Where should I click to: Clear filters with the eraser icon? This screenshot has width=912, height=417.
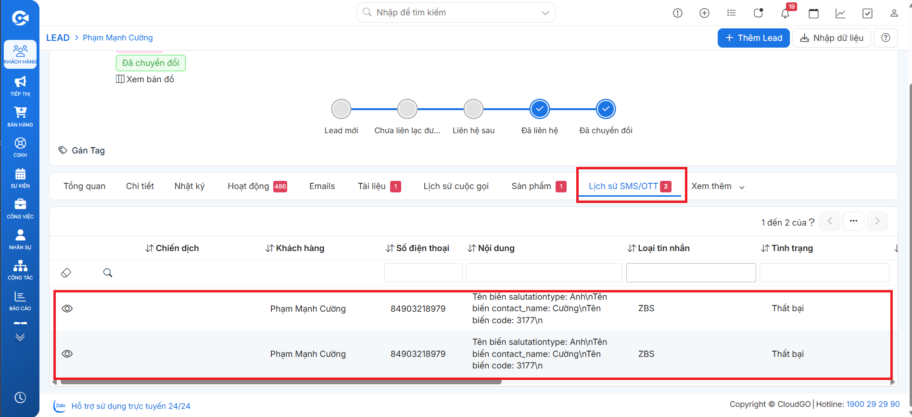tap(66, 273)
